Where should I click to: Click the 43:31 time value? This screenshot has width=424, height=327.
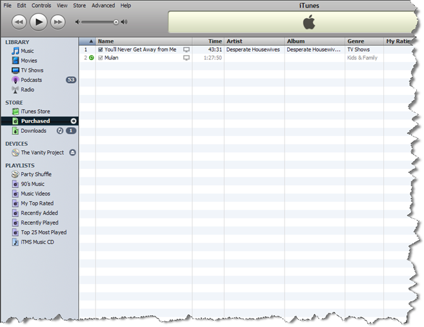[215, 50]
